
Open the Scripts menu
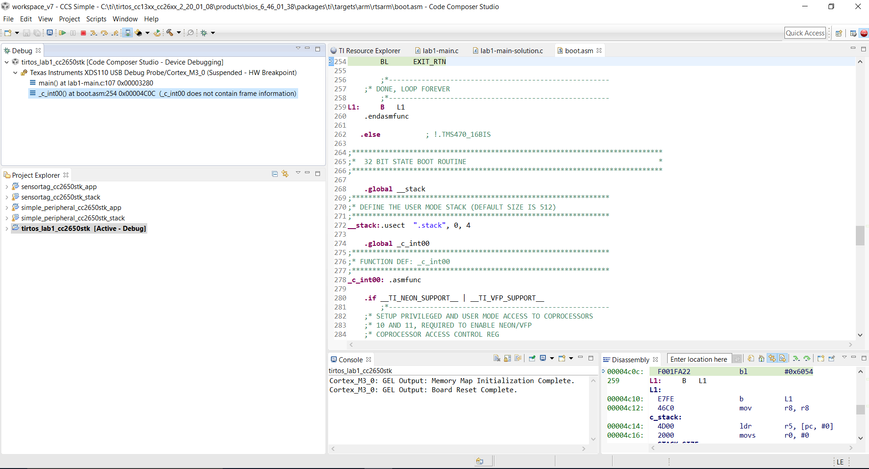tap(96, 19)
